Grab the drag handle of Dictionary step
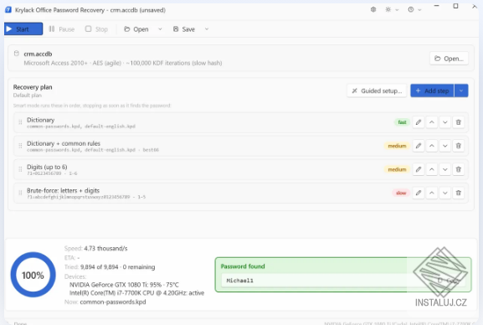 [x=20, y=122]
